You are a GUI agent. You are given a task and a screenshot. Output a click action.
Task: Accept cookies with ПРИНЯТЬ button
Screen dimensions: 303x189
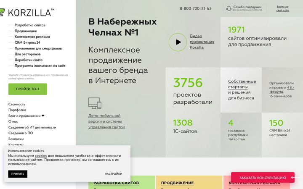[x=18, y=174]
